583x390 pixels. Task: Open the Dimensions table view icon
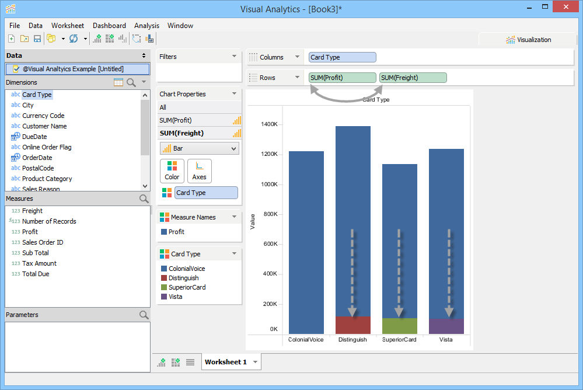(118, 82)
